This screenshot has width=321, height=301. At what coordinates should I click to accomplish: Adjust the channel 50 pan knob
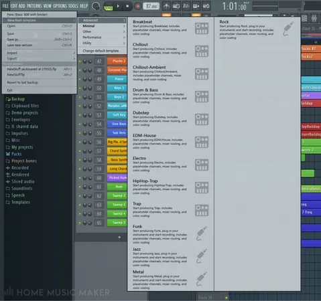pos(85,88)
